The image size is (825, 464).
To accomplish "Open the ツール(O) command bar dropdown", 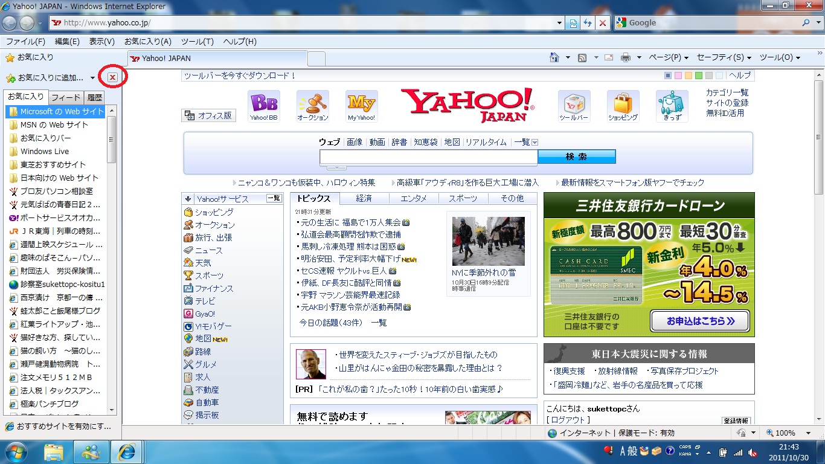I will point(780,57).
